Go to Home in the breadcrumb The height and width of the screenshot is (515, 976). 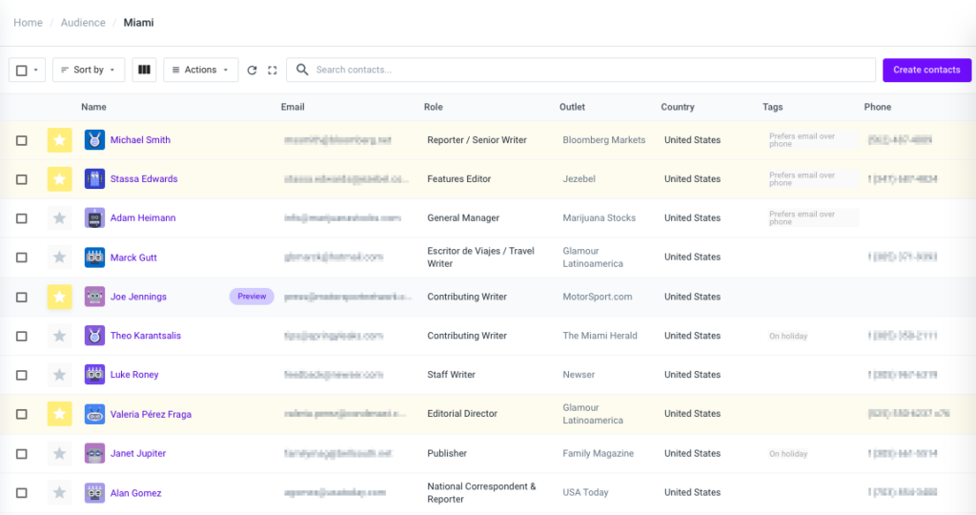28,23
